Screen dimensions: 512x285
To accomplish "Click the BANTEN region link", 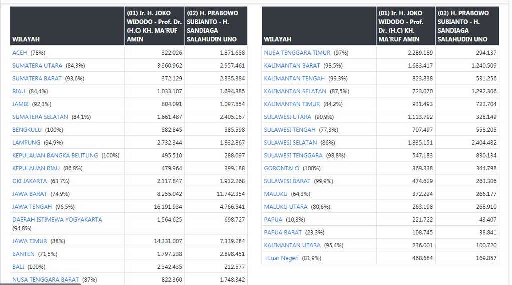I will (x=23, y=254).
